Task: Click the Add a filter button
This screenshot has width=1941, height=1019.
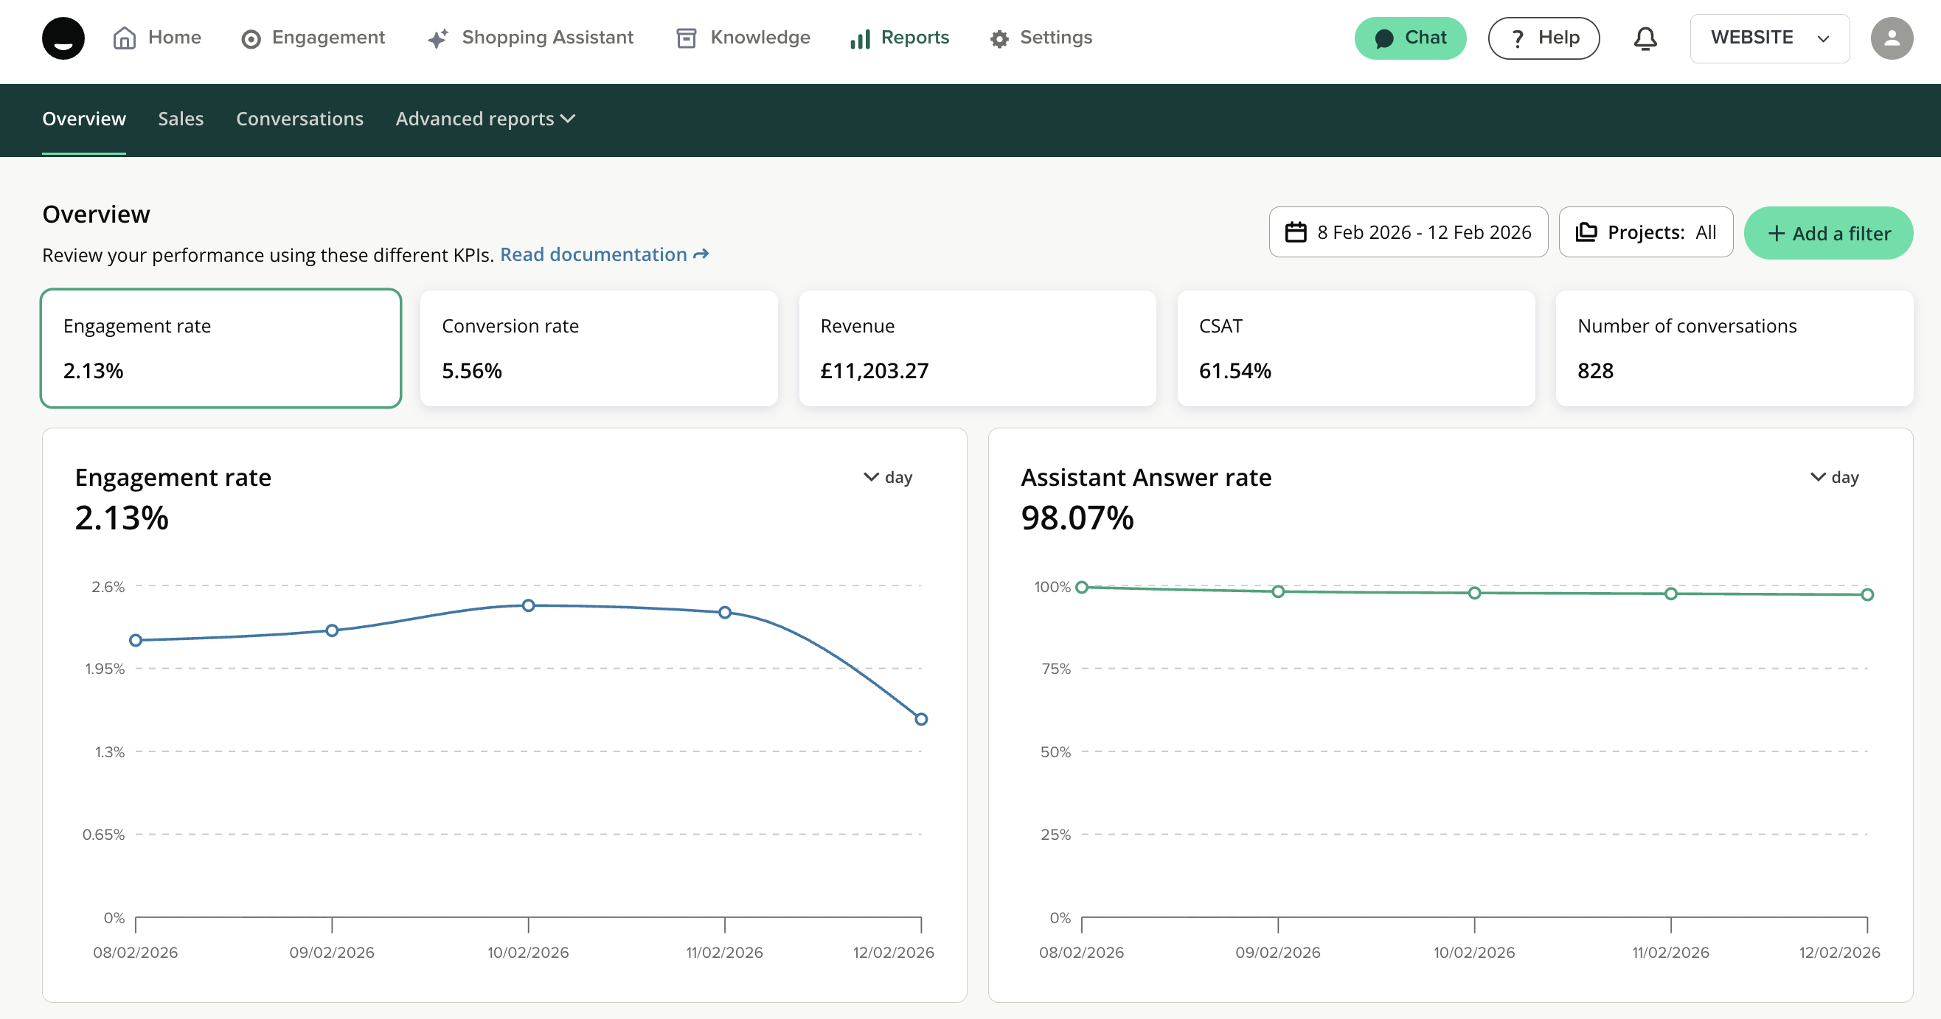Action: coord(1828,234)
